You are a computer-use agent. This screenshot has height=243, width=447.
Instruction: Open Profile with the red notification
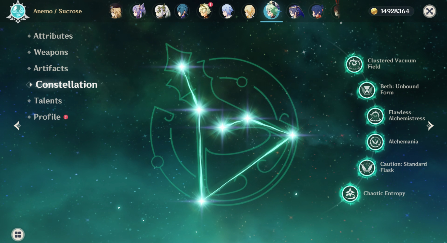(x=47, y=117)
